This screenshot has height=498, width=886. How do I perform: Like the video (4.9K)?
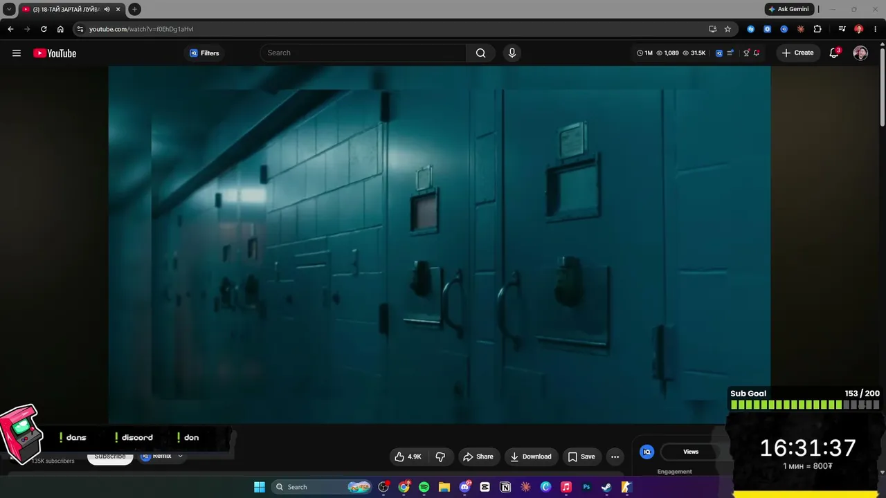pos(408,456)
